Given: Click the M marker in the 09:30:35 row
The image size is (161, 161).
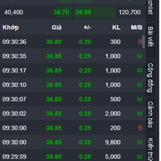Looking at the screenshot, I should pyautogui.click(x=140, y=56).
